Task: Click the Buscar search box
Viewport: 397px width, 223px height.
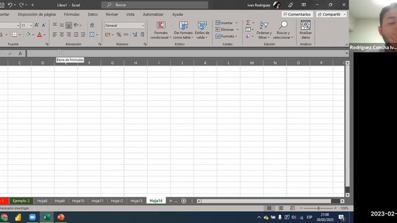Action: click(x=154, y=5)
